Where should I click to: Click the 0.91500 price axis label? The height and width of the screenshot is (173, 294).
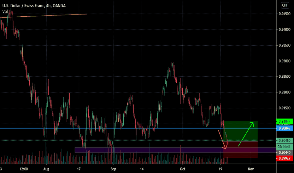click(285, 108)
